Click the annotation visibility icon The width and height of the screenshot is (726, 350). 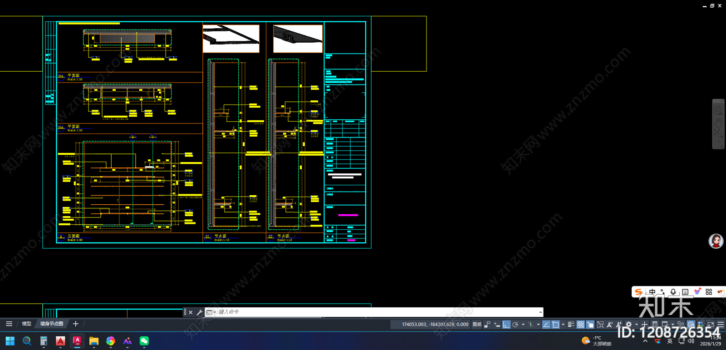(609, 324)
